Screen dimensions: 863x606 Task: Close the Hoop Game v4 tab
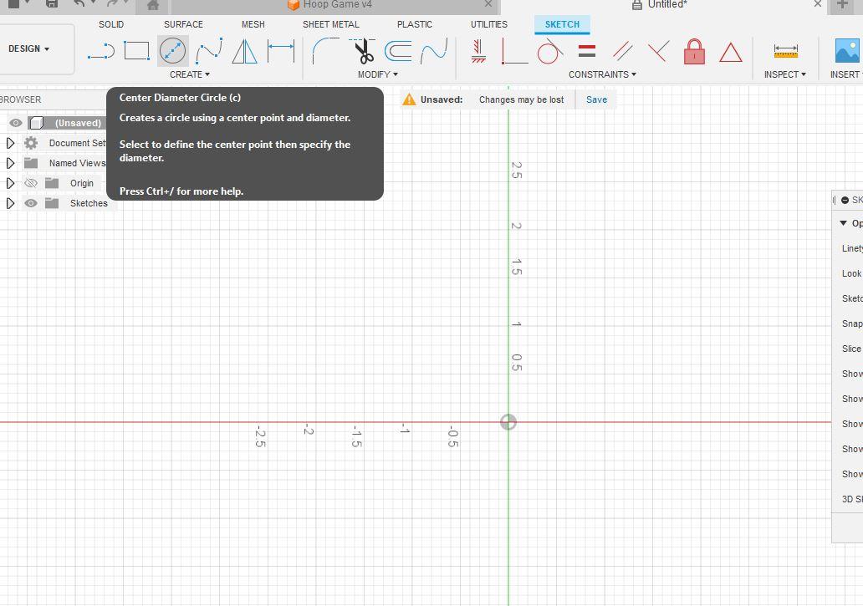click(488, 4)
